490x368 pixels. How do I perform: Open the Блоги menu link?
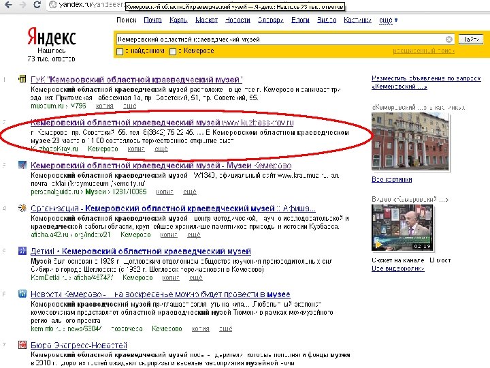300,20
